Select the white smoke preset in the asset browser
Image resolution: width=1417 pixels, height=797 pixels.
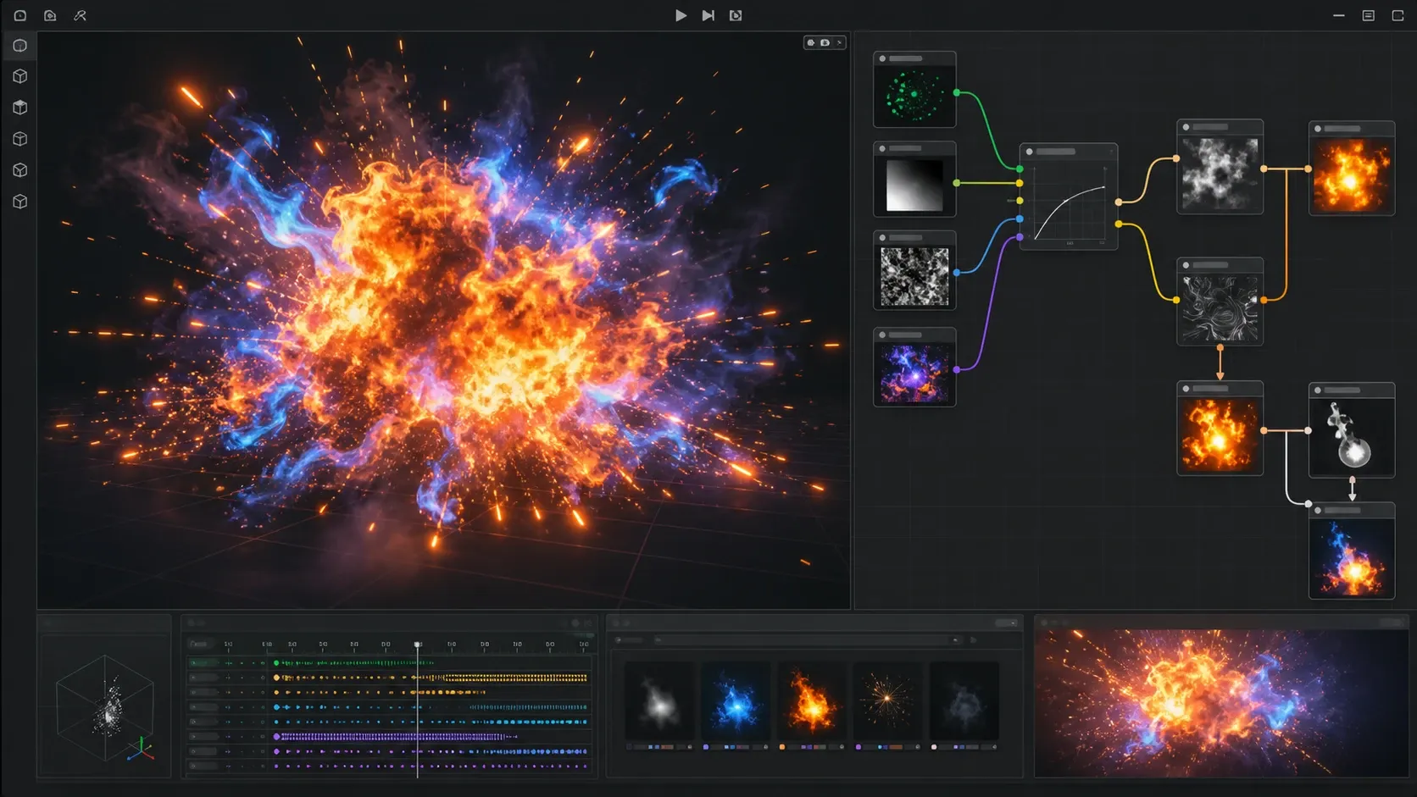point(659,702)
